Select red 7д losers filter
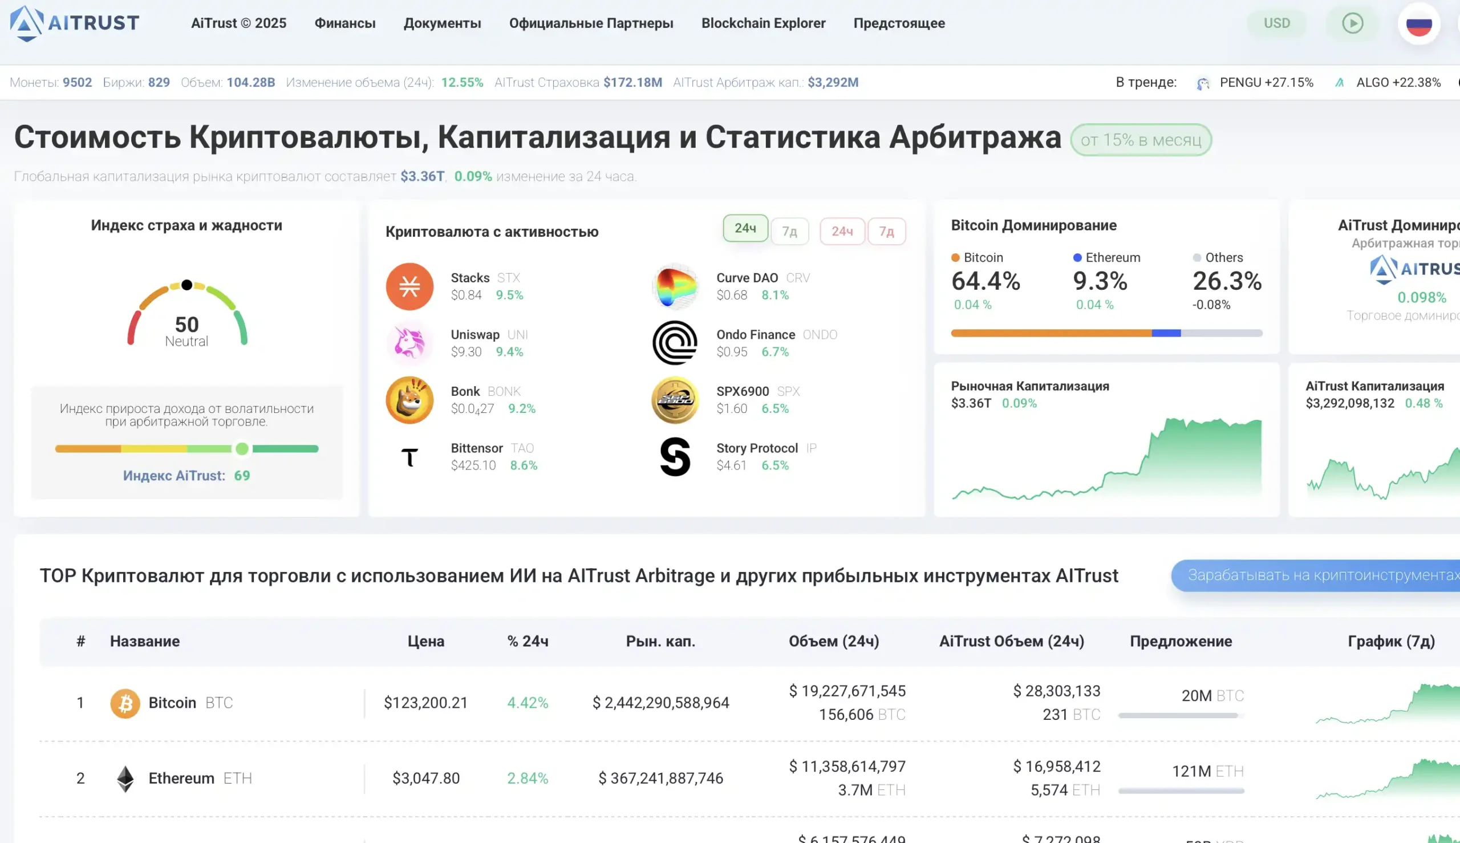This screenshot has width=1460, height=843. tap(886, 232)
